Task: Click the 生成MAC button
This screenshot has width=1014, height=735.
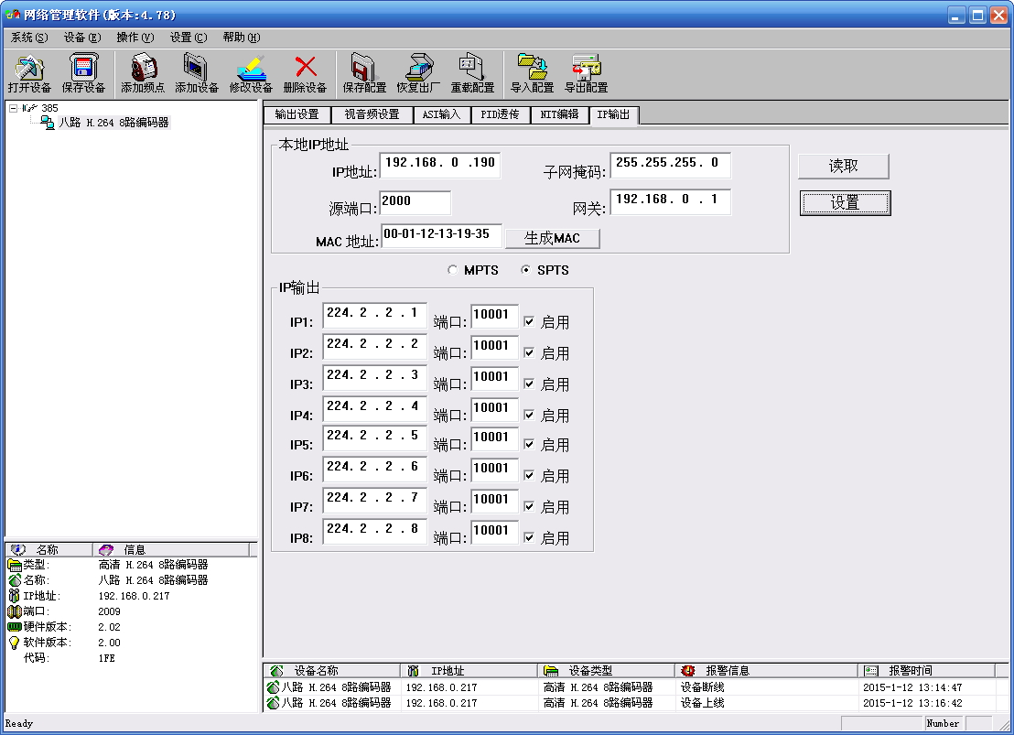Action: (553, 238)
